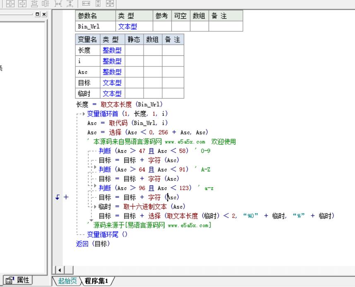Click the 文本型 type in the 临时 row
355x287 pixels.
click(x=112, y=94)
